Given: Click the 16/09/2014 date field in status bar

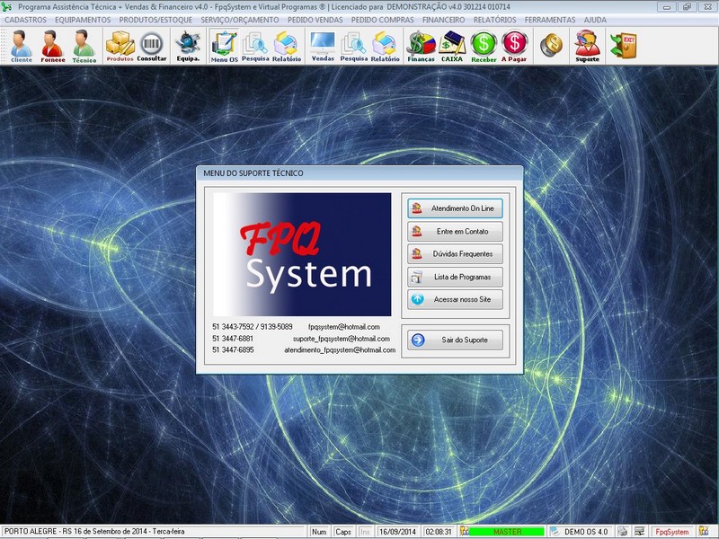Looking at the screenshot, I should [x=397, y=532].
